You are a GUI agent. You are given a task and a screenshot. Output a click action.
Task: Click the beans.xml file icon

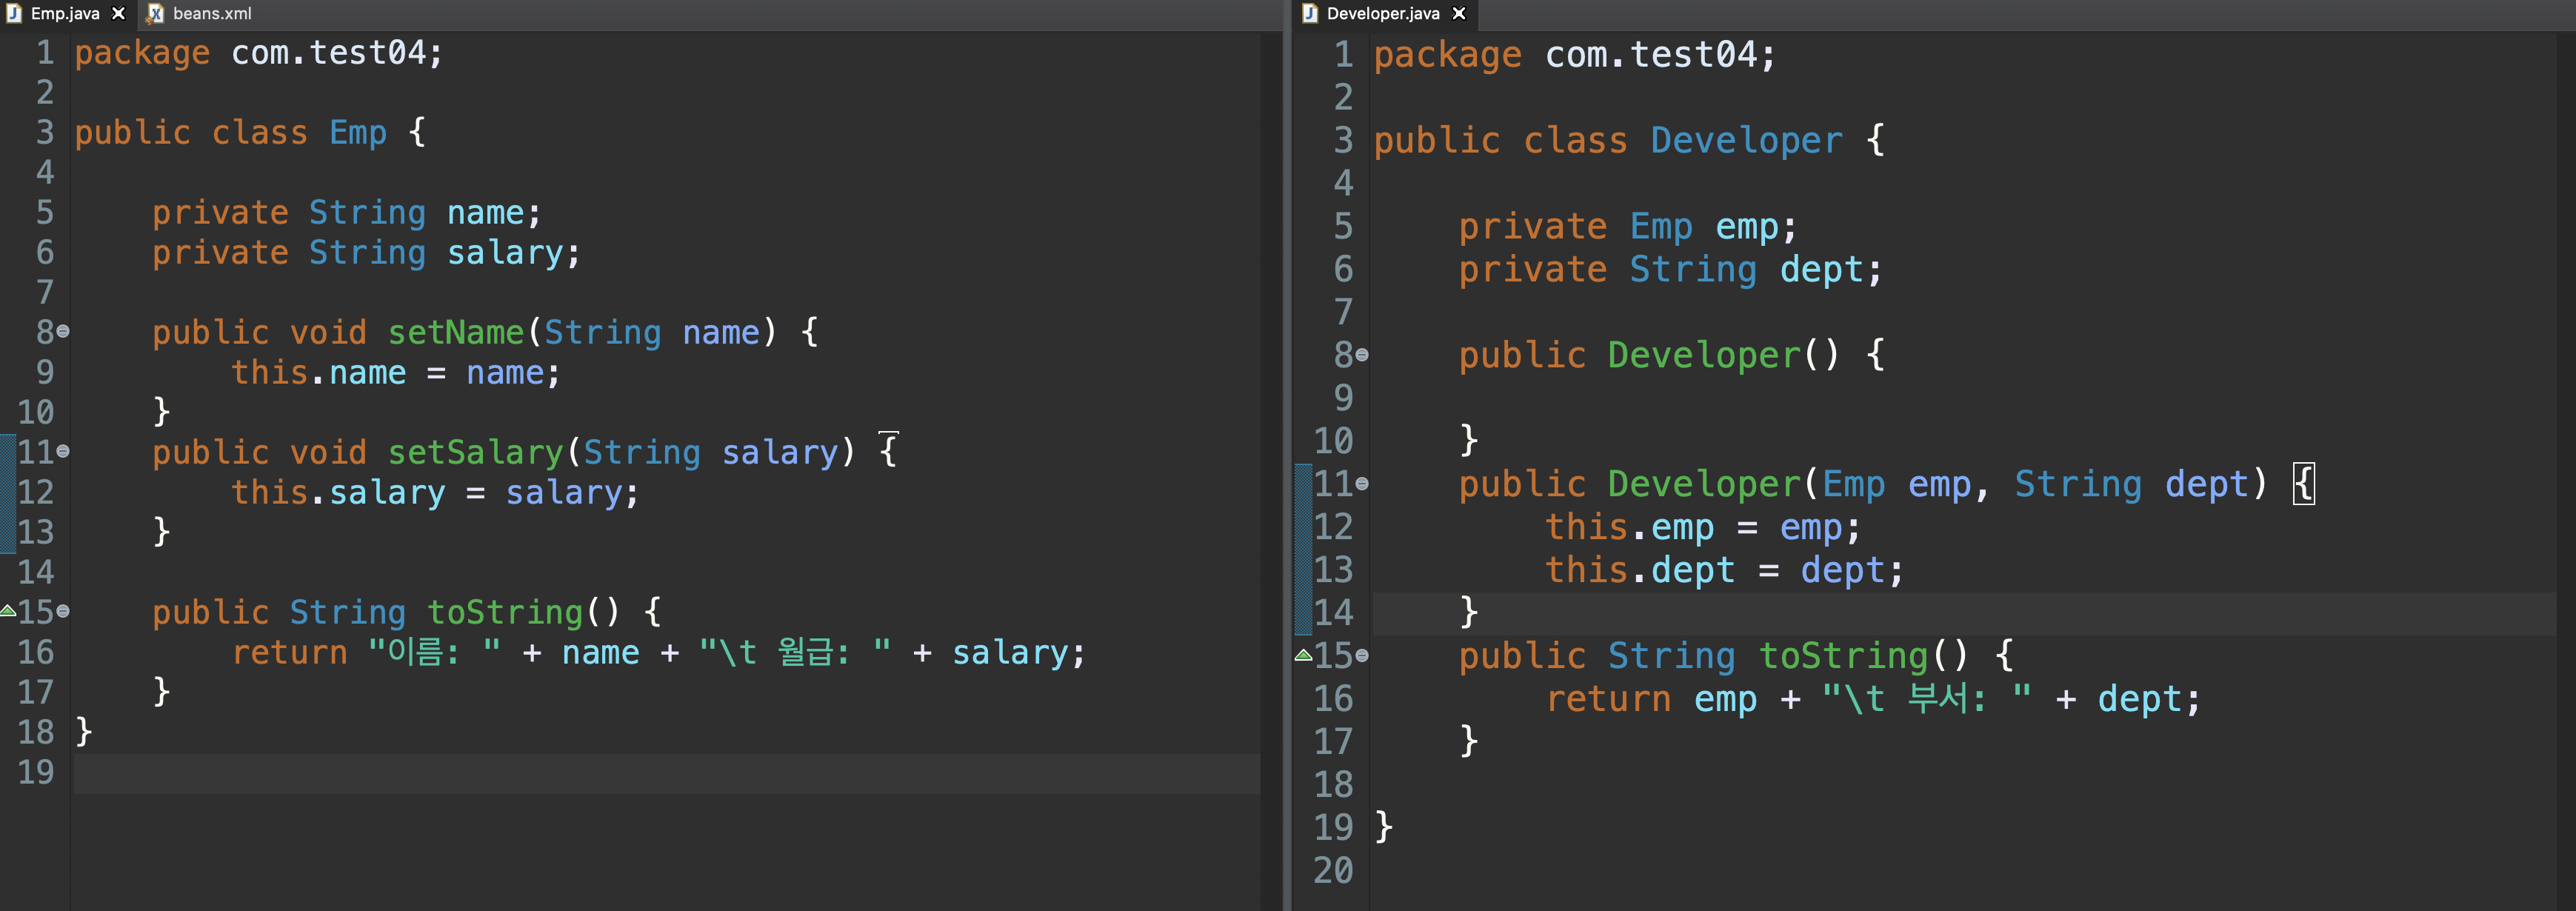(155, 13)
